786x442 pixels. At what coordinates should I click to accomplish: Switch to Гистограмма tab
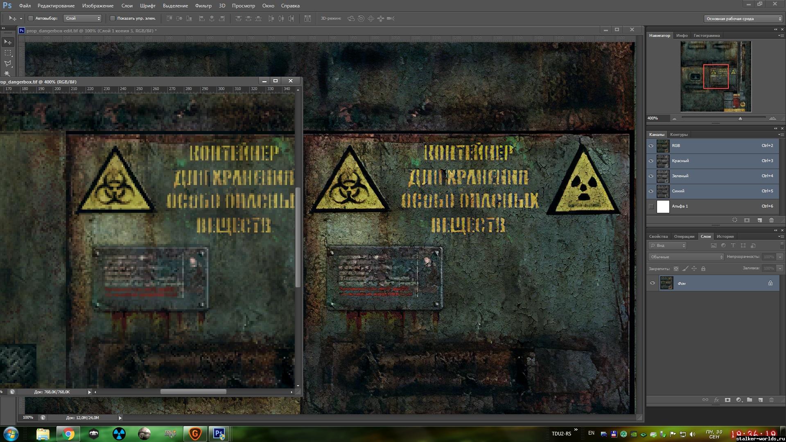coord(707,36)
